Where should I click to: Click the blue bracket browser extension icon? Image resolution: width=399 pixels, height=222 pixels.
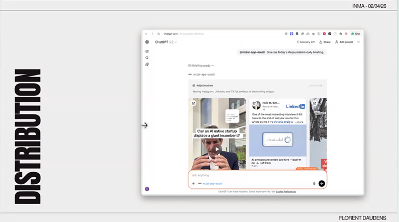click(x=291, y=34)
